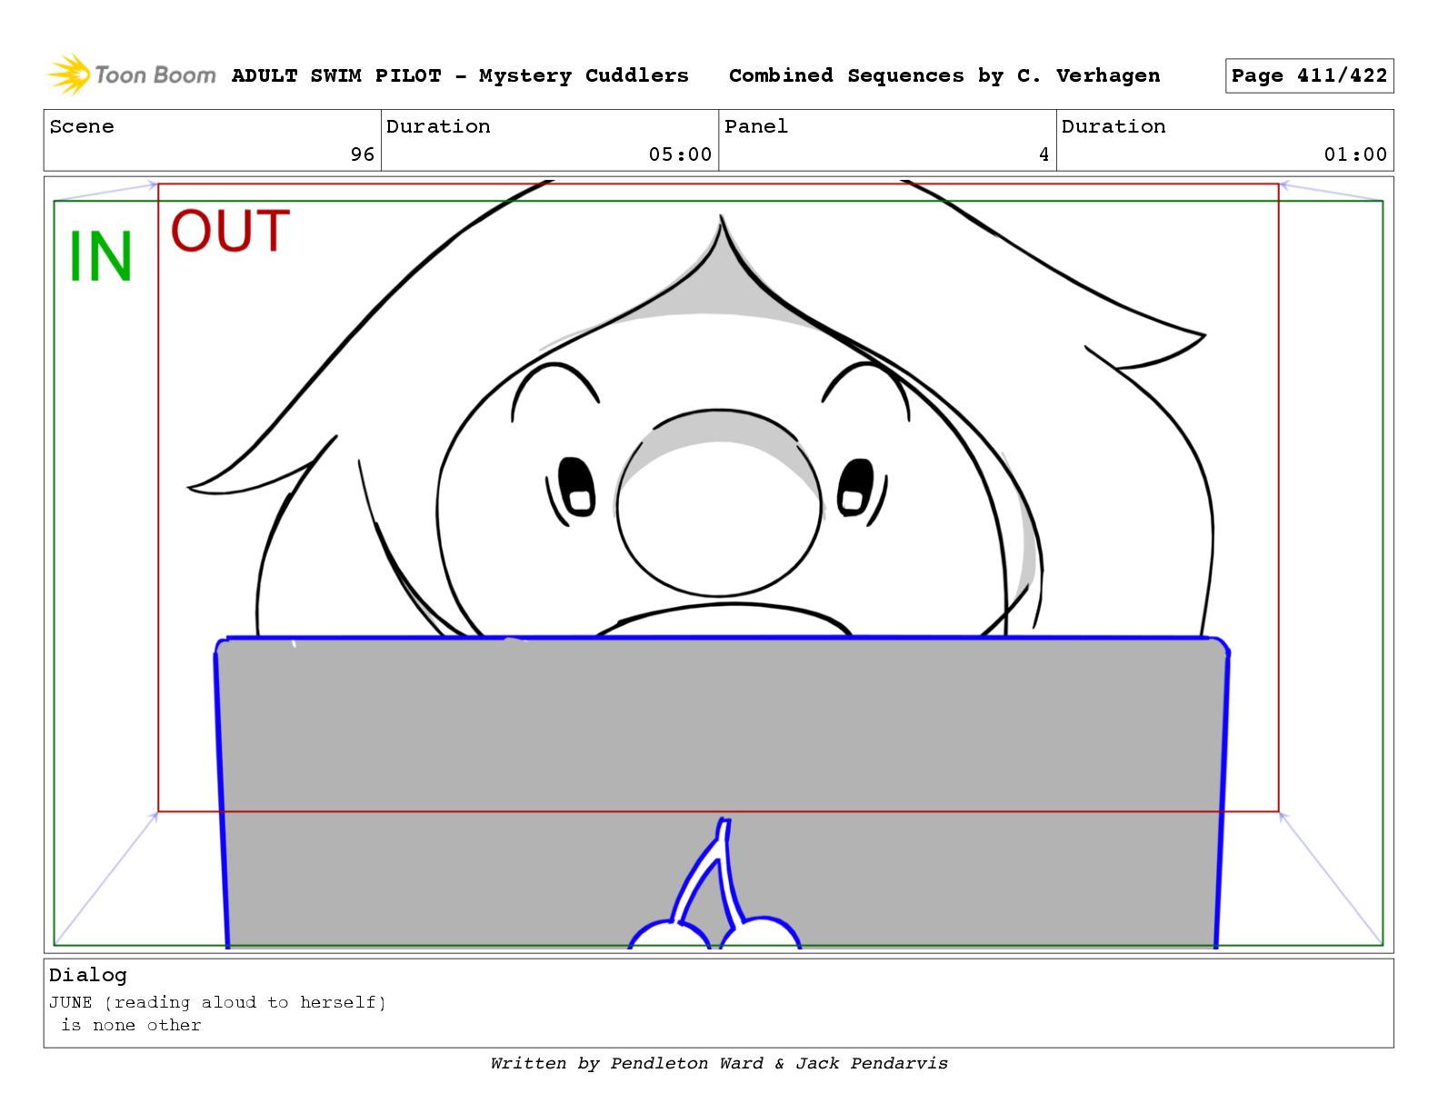Viewport: 1438px width, 1113px height.
Task: Click the Toon Boom logo
Action: pos(132,75)
